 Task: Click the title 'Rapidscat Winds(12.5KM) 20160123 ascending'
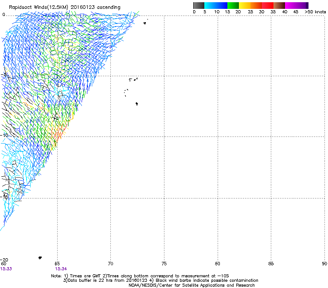click(x=65, y=8)
